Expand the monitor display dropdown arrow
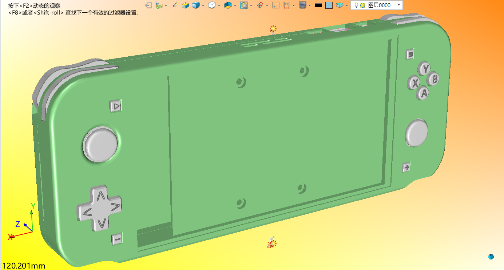 [310, 5]
